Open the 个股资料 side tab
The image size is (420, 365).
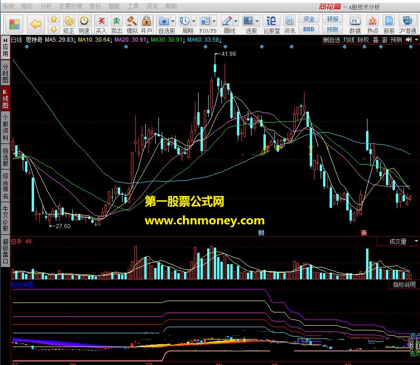5,128
